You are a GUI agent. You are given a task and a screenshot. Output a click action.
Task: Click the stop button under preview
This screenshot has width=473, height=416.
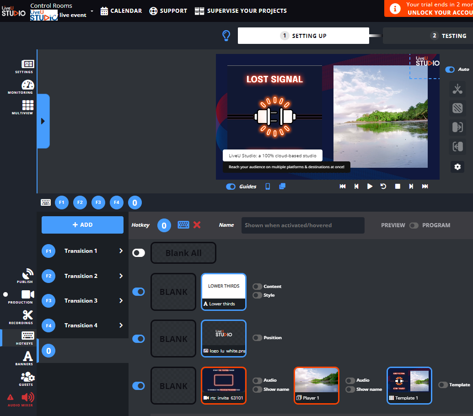[x=398, y=187]
